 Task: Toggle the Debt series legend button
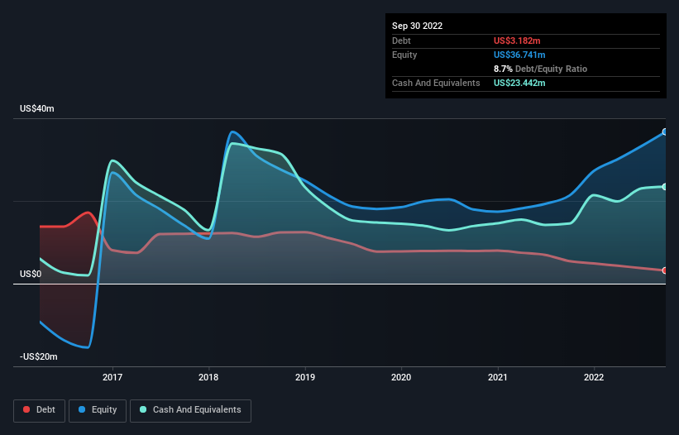(x=39, y=410)
